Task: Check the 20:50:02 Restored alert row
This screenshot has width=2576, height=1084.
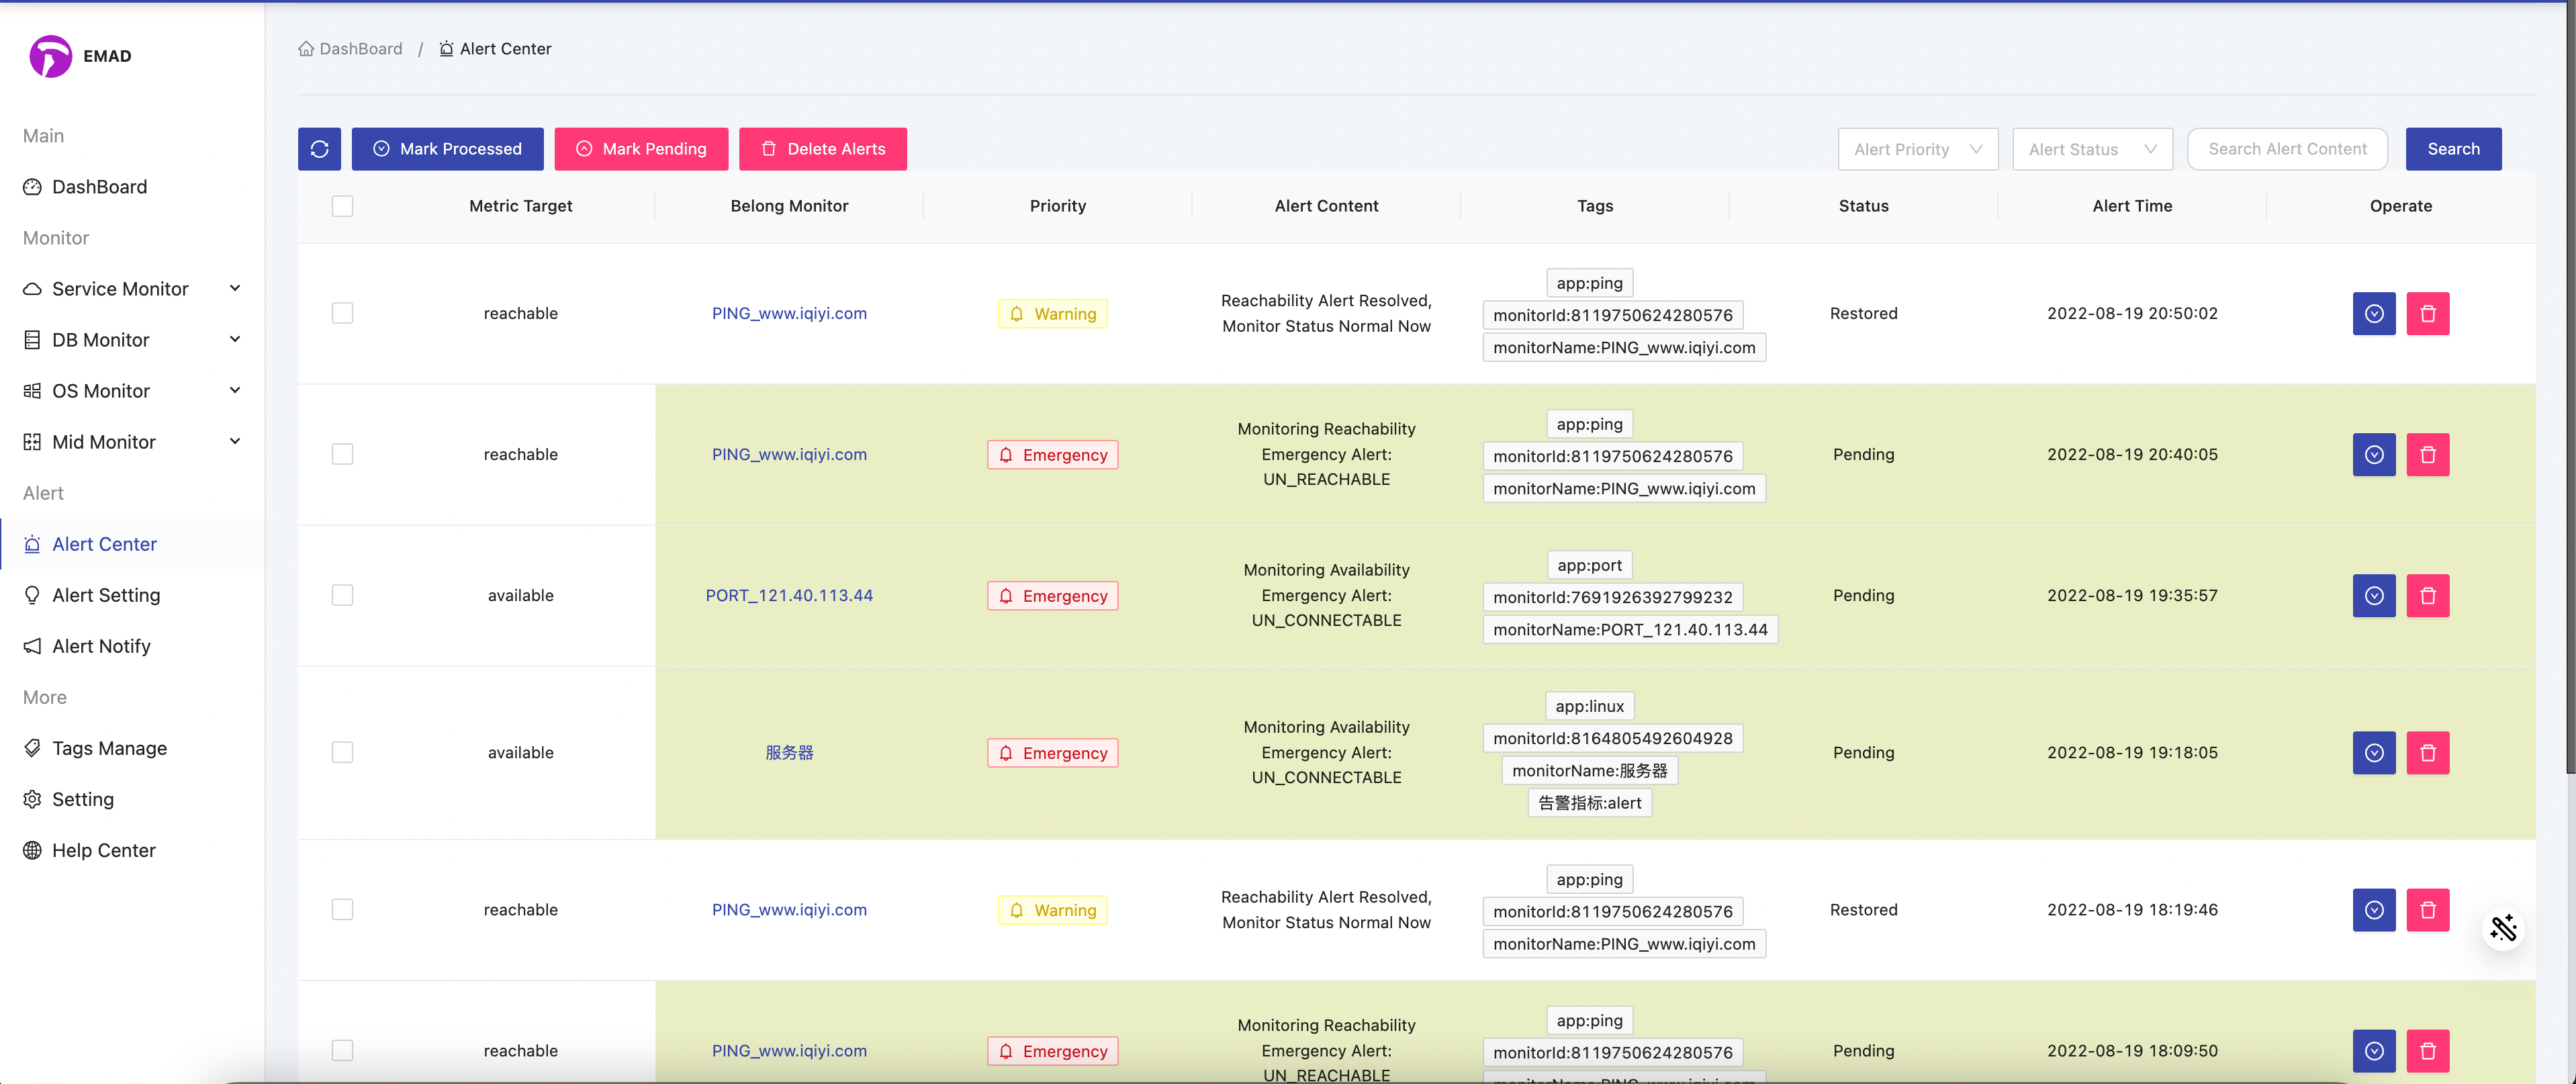Action: click(342, 313)
